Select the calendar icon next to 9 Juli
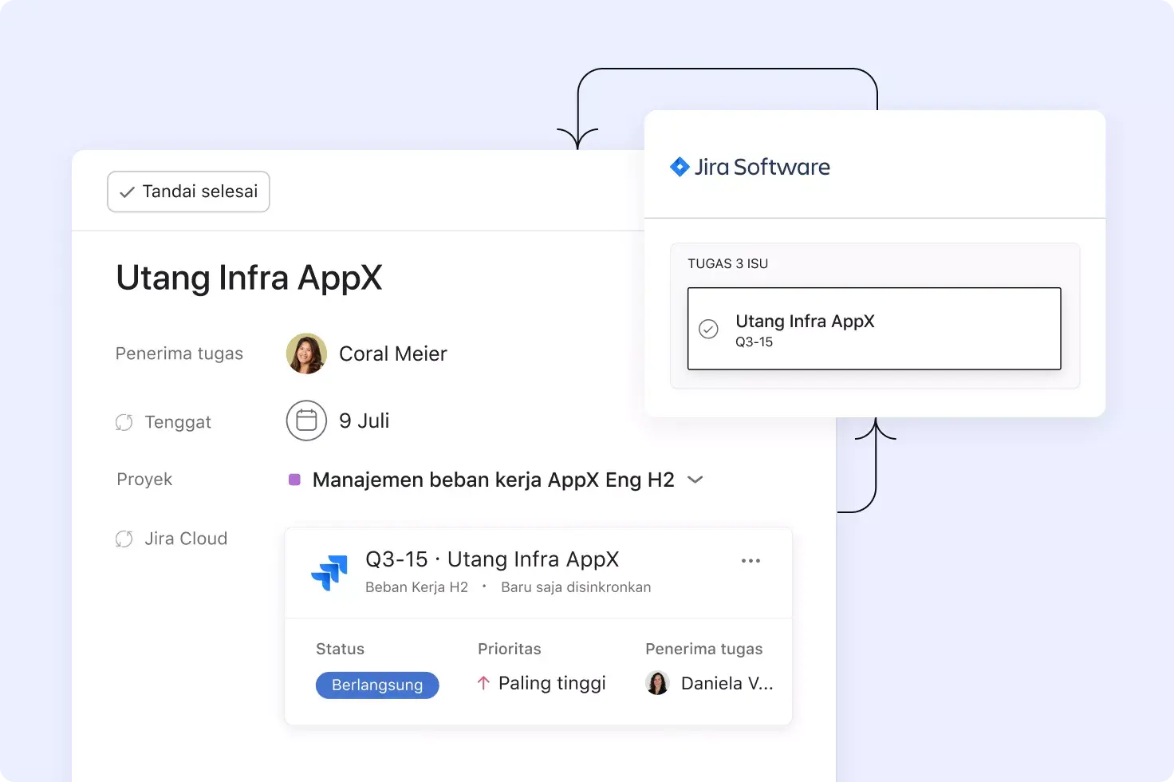 click(x=306, y=421)
